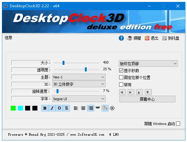
Task: Click the DesktopClock3D banner image
Action: tap(94, 21)
